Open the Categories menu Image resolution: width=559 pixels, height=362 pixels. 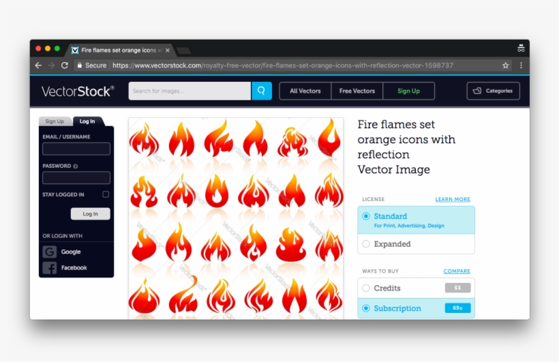tap(493, 91)
